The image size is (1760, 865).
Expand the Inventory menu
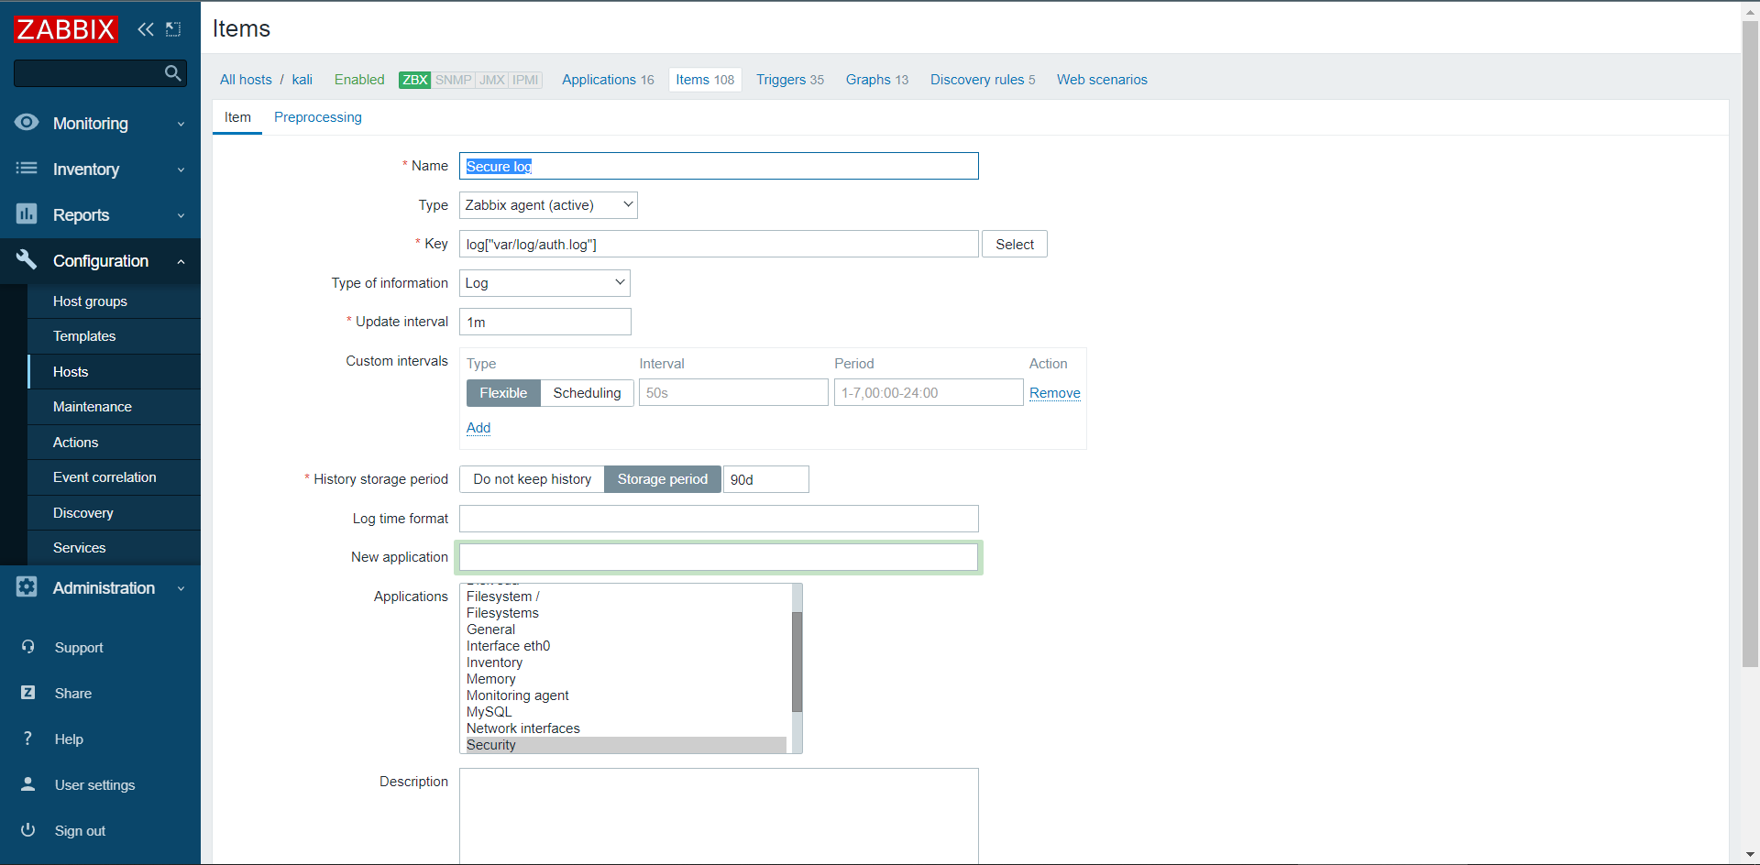click(x=100, y=170)
